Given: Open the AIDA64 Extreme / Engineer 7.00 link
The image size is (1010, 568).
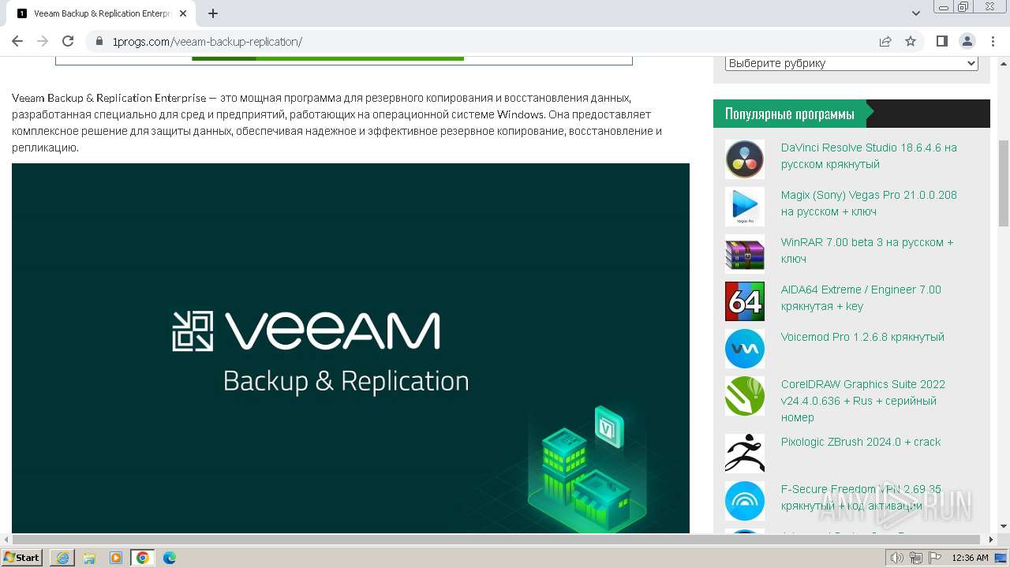Looking at the screenshot, I should [x=861, y=297].
